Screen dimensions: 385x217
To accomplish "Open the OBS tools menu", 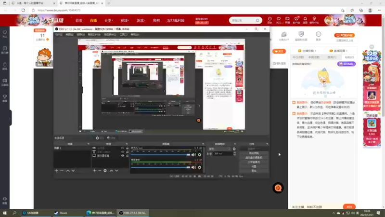I will pos(123,35).
